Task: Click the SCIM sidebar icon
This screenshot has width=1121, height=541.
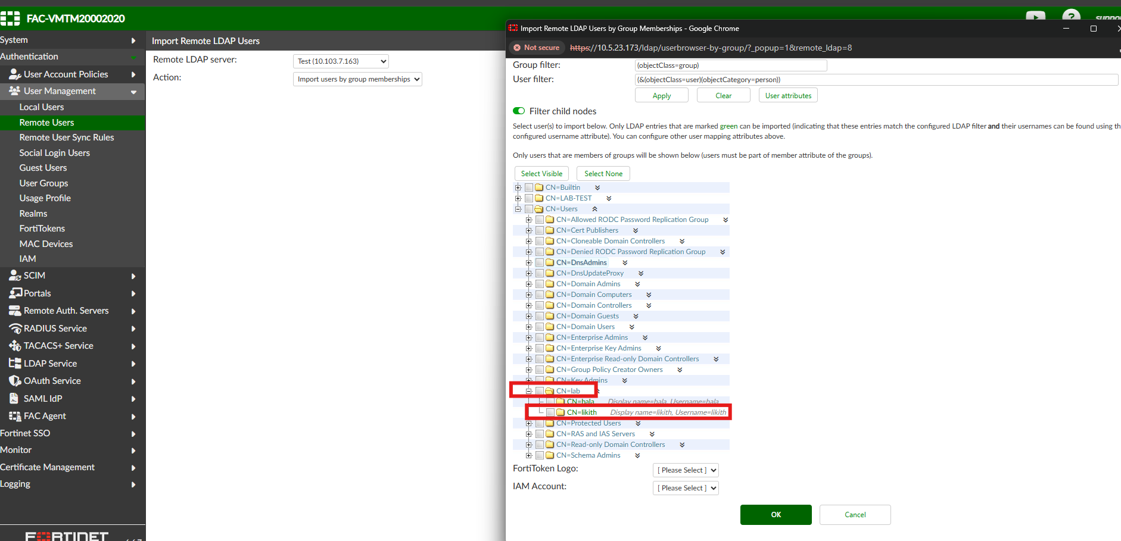Action: pos(15,276)
